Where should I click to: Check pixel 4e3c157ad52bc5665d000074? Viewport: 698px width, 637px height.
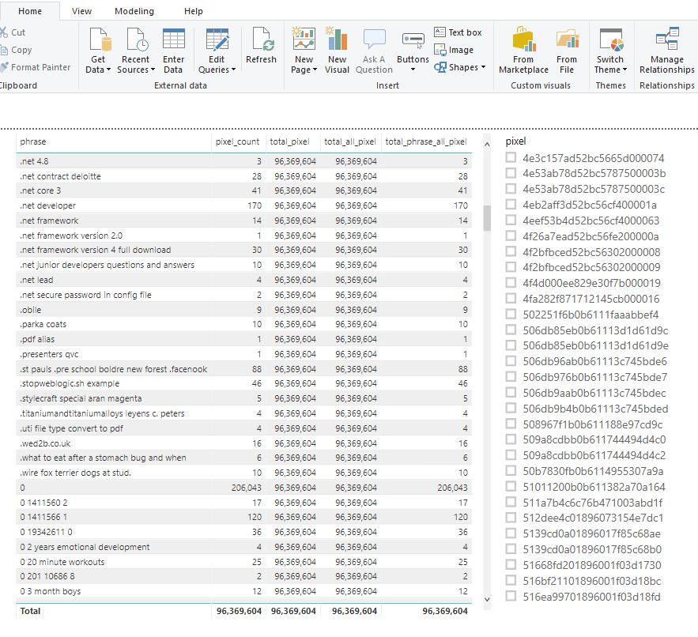(511, 157)
